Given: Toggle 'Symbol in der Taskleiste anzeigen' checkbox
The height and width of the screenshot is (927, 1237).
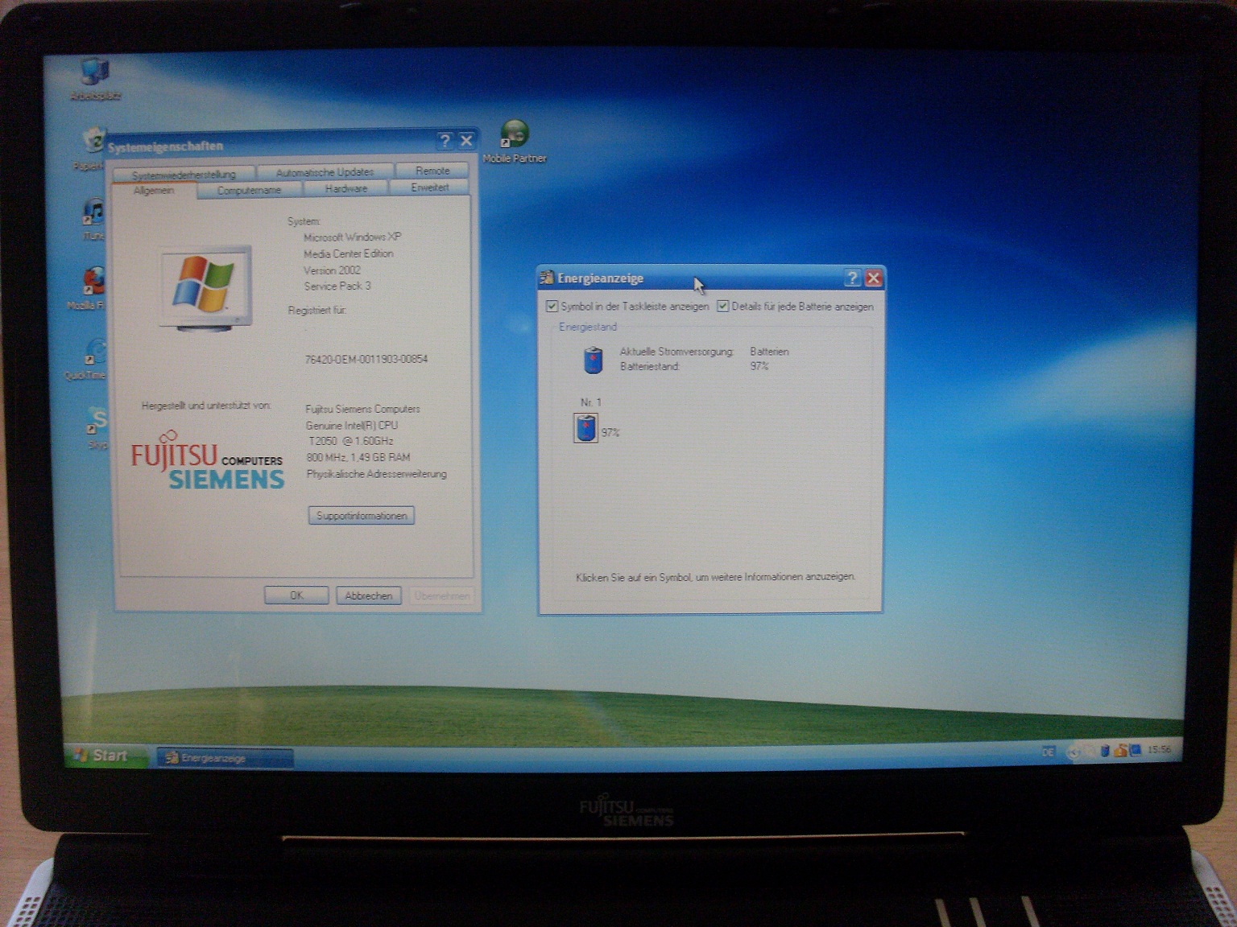Looking at the screenshot, I should click(552, 307).
